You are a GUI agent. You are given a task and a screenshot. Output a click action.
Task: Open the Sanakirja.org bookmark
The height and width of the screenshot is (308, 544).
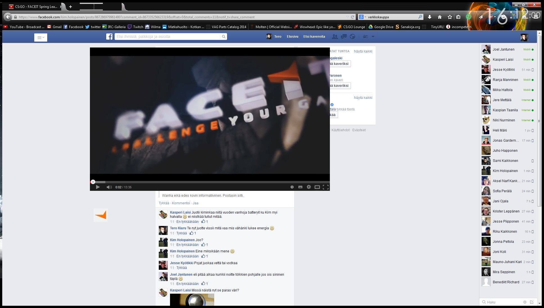pos(408,27)
